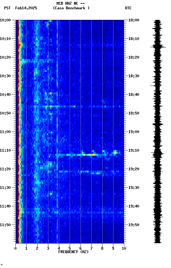Click the '19:40' UTC time label

(134, 206)
